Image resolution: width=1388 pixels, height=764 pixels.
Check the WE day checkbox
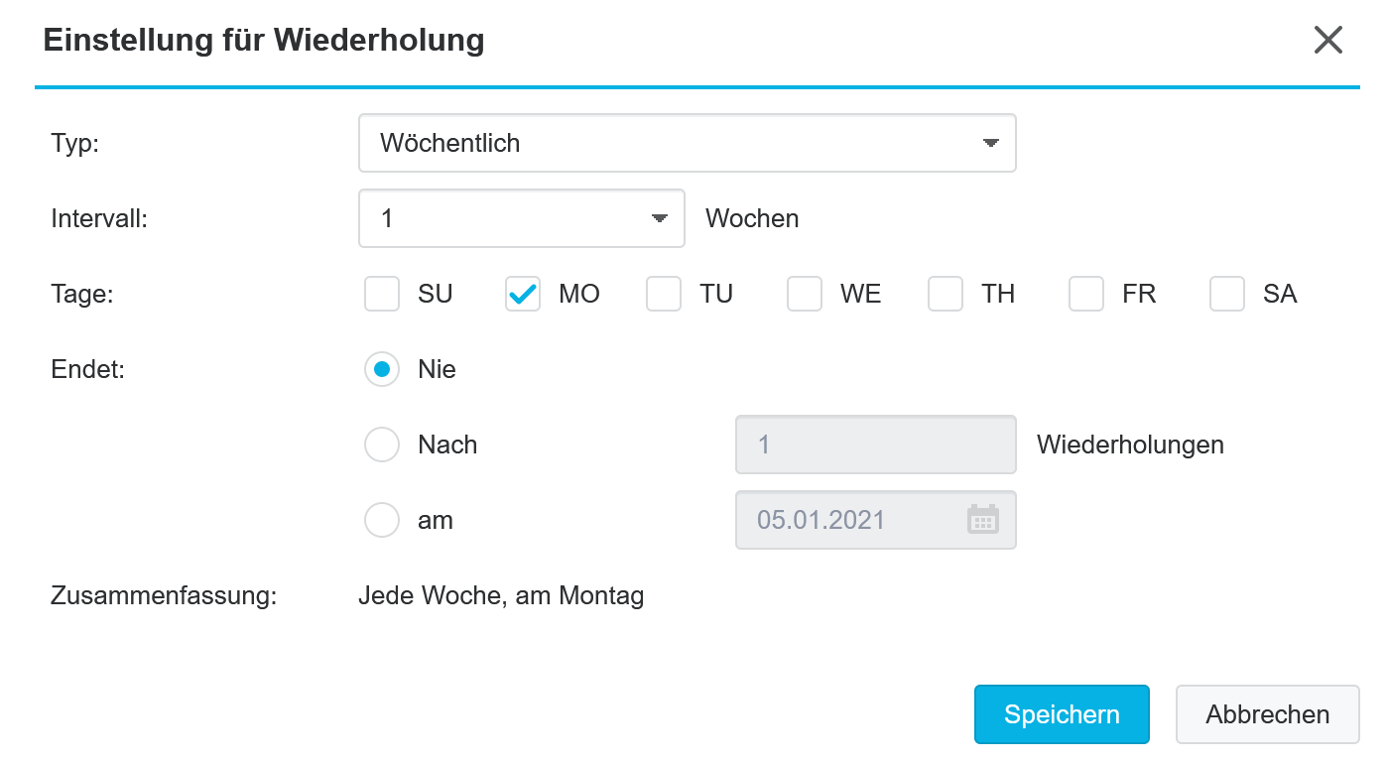point(805,294)
